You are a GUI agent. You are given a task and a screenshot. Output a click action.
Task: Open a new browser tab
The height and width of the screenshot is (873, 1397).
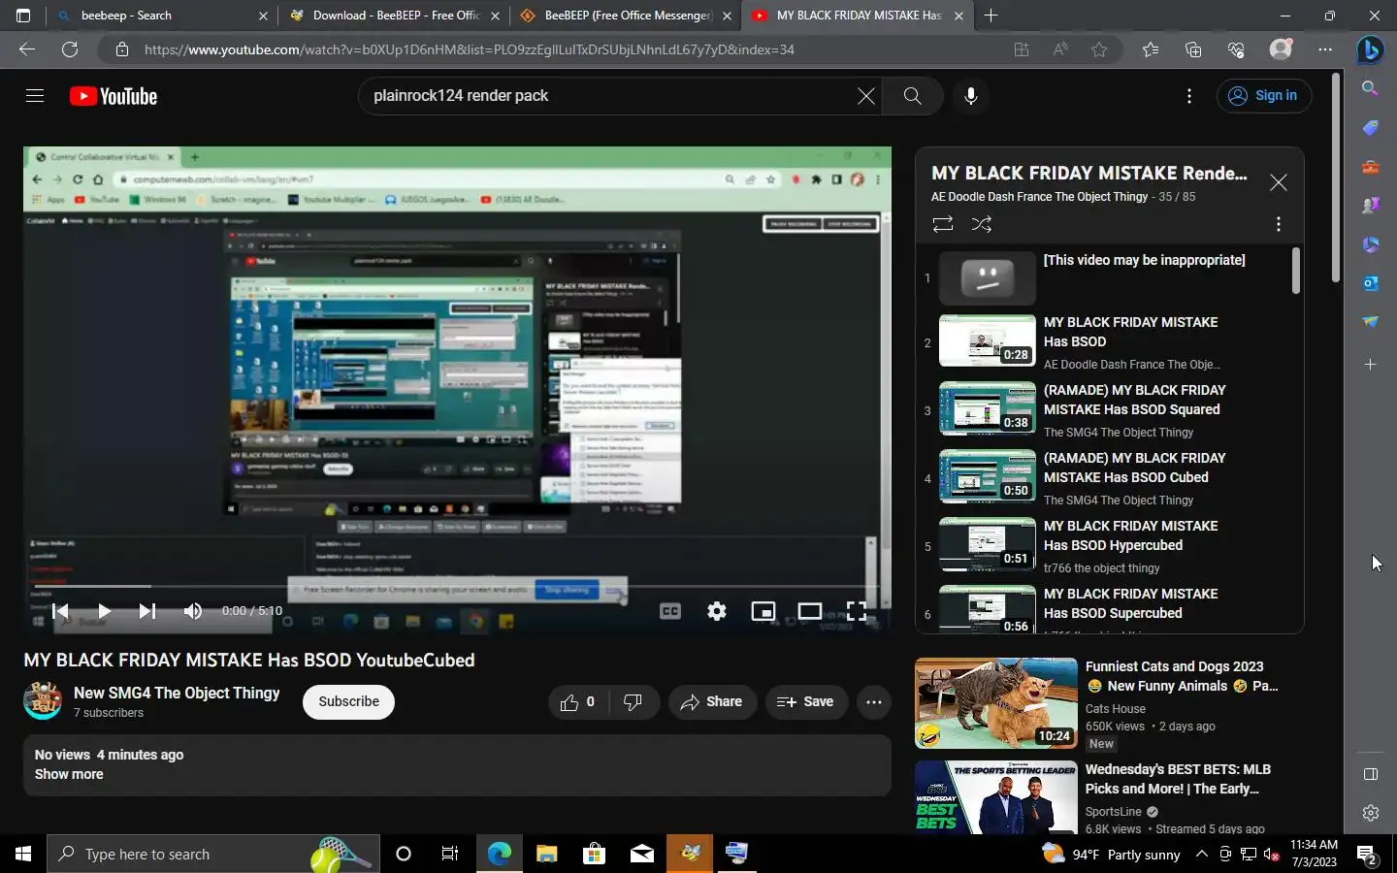pyautogui.click(x=991, y=16)
